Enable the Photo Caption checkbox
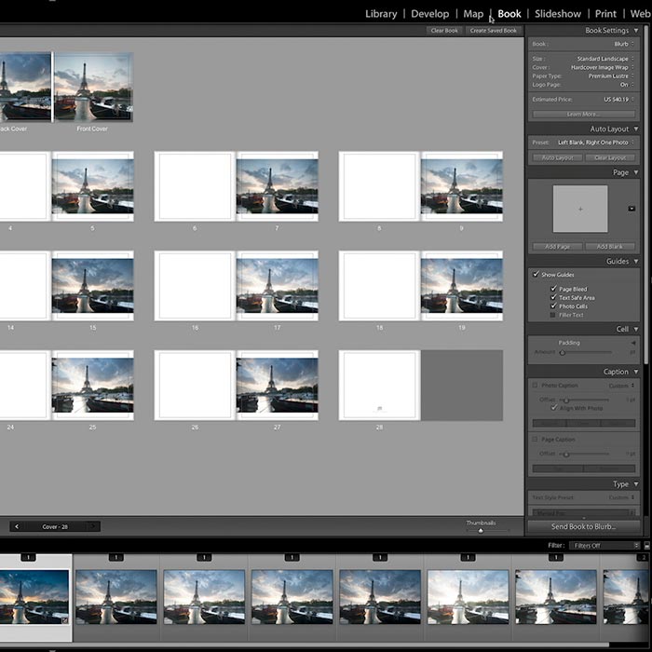This screenshot has width=652, height=652. (536, 386)
